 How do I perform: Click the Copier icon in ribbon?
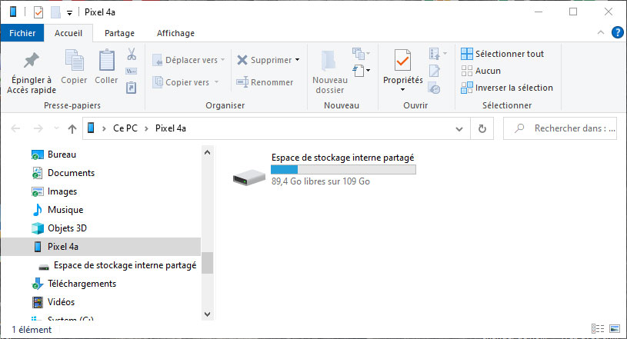[x=74, y=61]
